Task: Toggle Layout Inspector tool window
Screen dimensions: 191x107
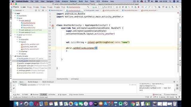Action: coord(170,95)
